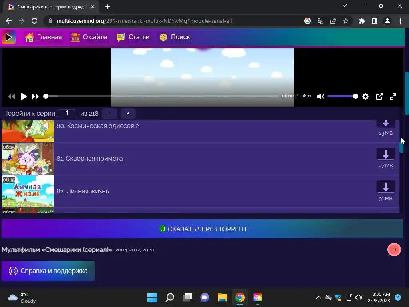Image resolution: width=409 pixels, height=307 pixels.
Task: Open clock and date 8:30 AM
Action: [x=379, y=297]
